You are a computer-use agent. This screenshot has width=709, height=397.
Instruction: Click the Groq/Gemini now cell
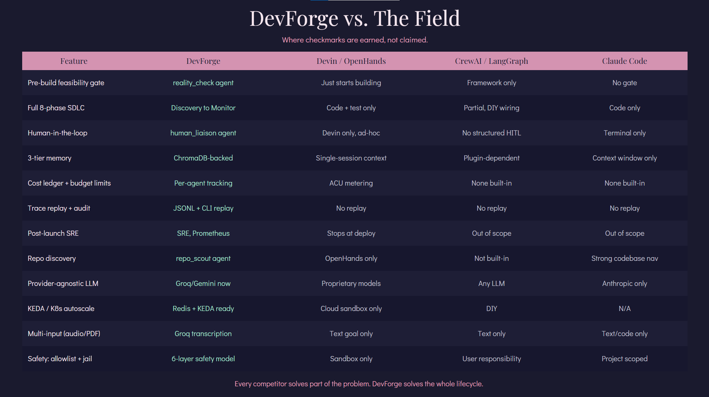coord(203,283)
